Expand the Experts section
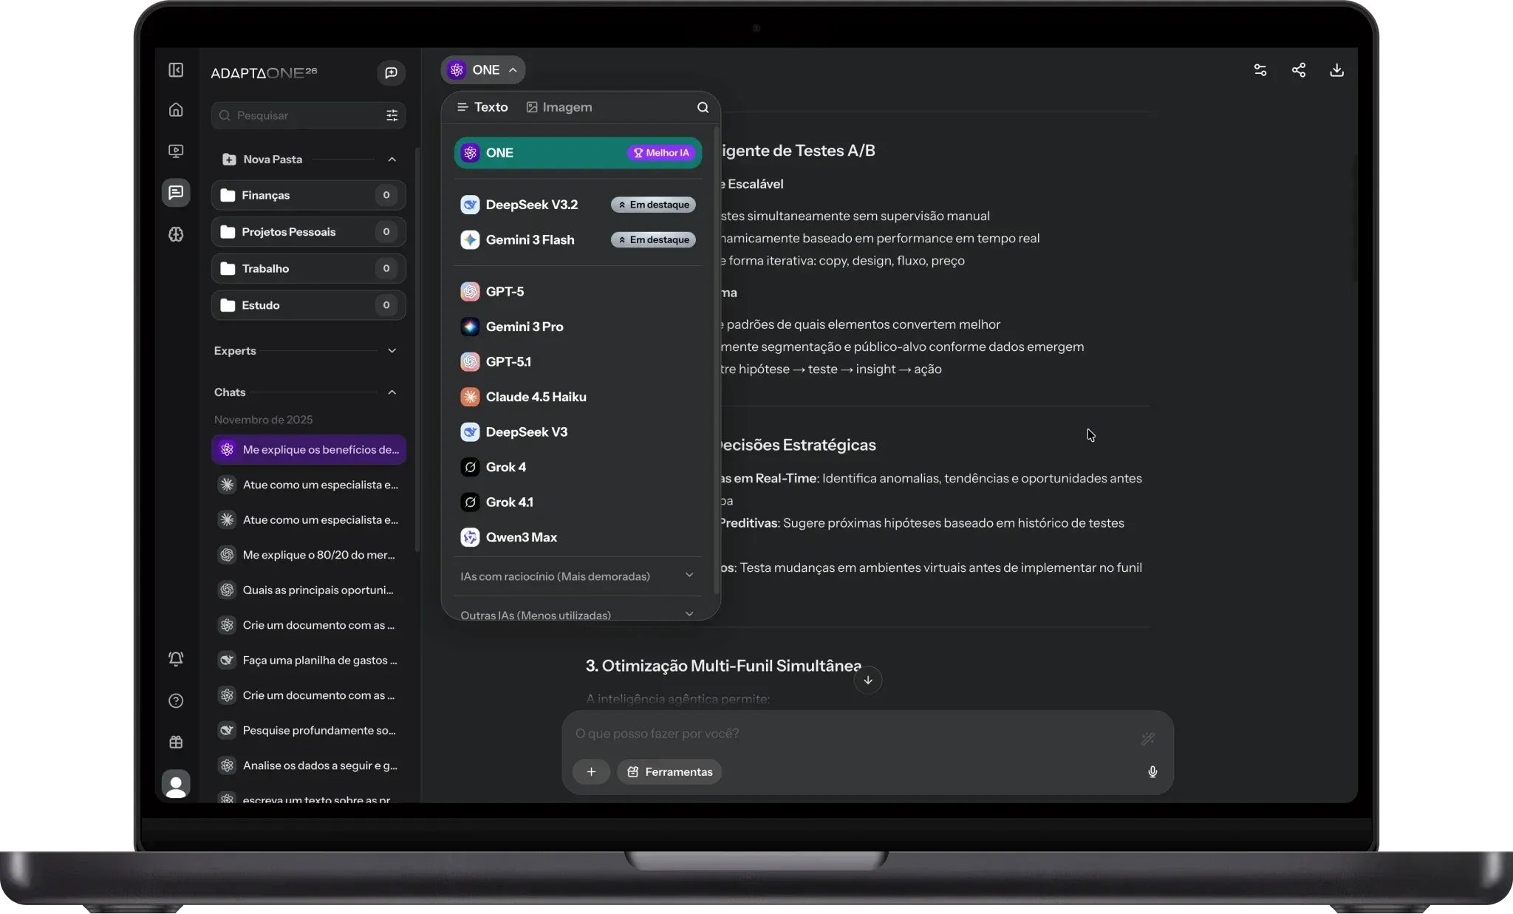Viewport: 1513px width, 914px height. click(x=392, y=351)
